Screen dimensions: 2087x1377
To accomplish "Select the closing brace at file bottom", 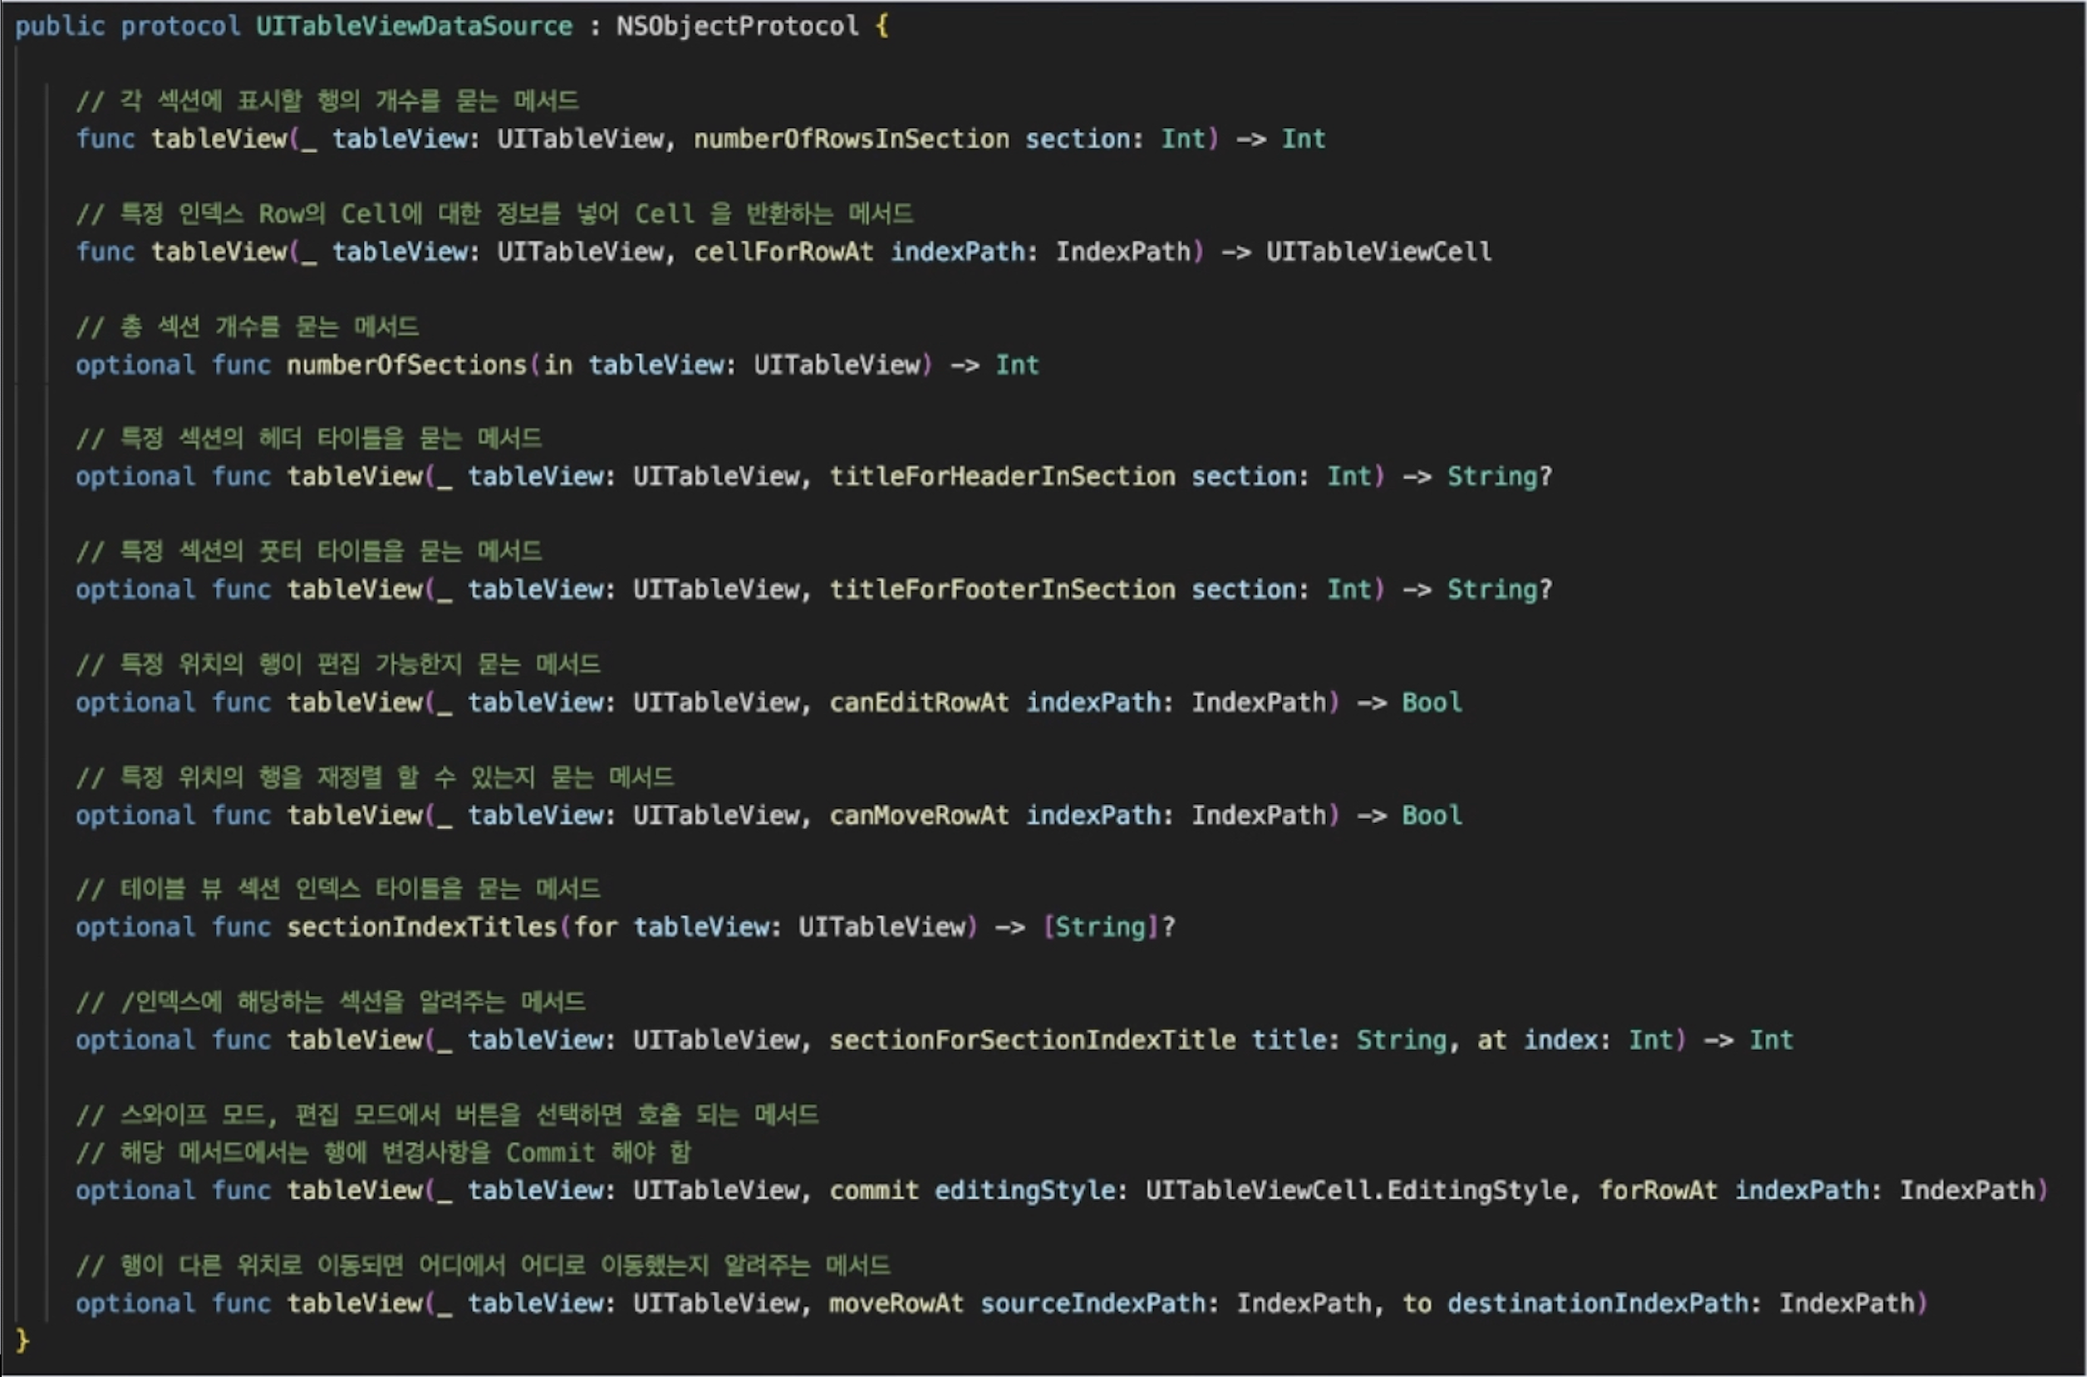I will (x=21, y=1342).
